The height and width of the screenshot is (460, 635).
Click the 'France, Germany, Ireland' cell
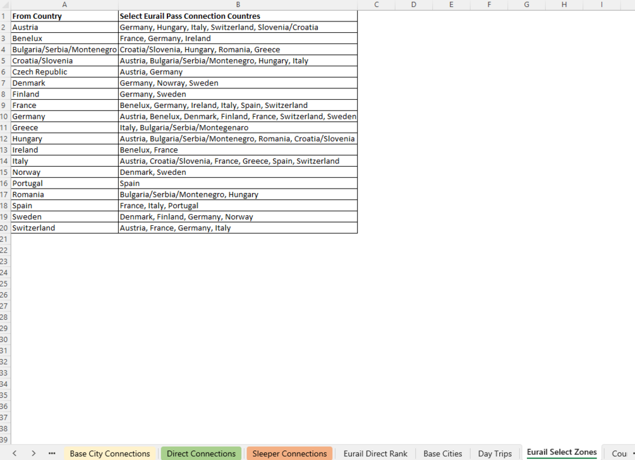click(238, 38)
